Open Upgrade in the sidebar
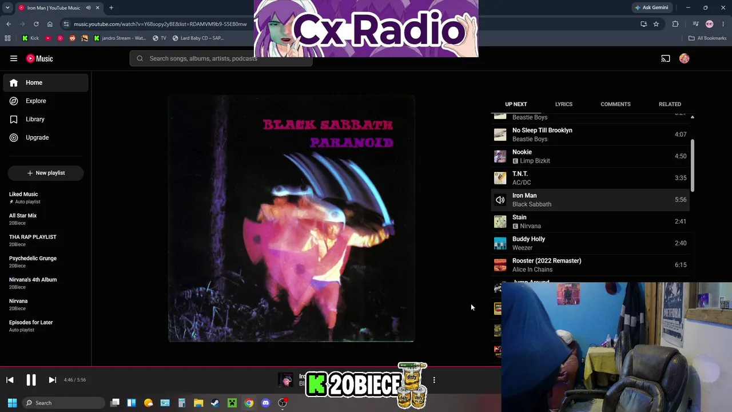The image size is (732, 412). 46,137
